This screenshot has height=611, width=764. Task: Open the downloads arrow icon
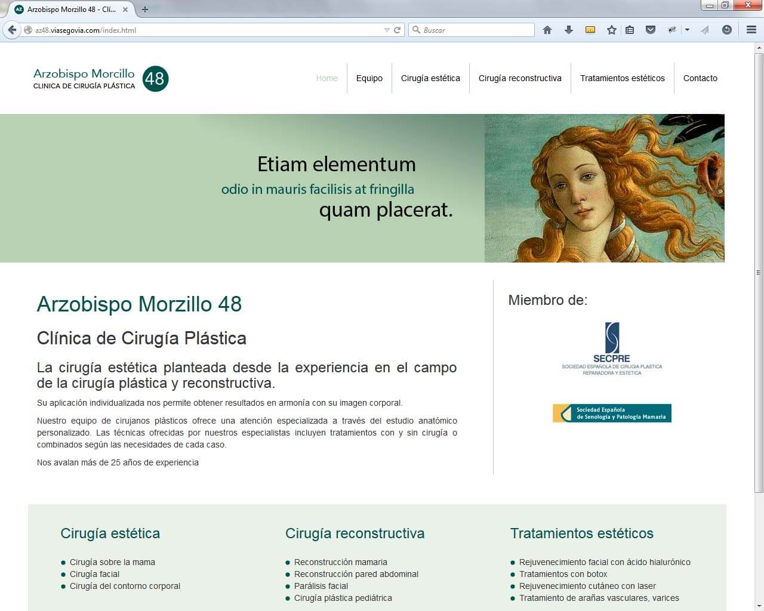pos(569,30)
